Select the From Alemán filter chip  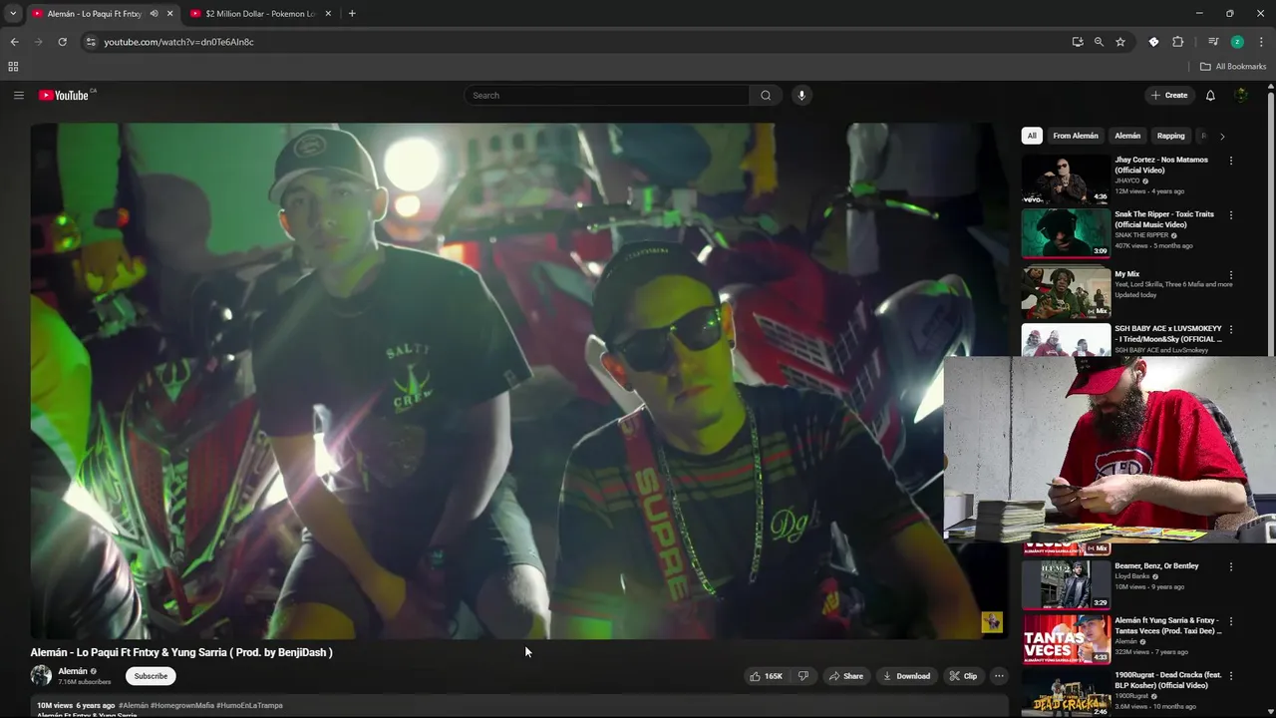click(1076, 136)
